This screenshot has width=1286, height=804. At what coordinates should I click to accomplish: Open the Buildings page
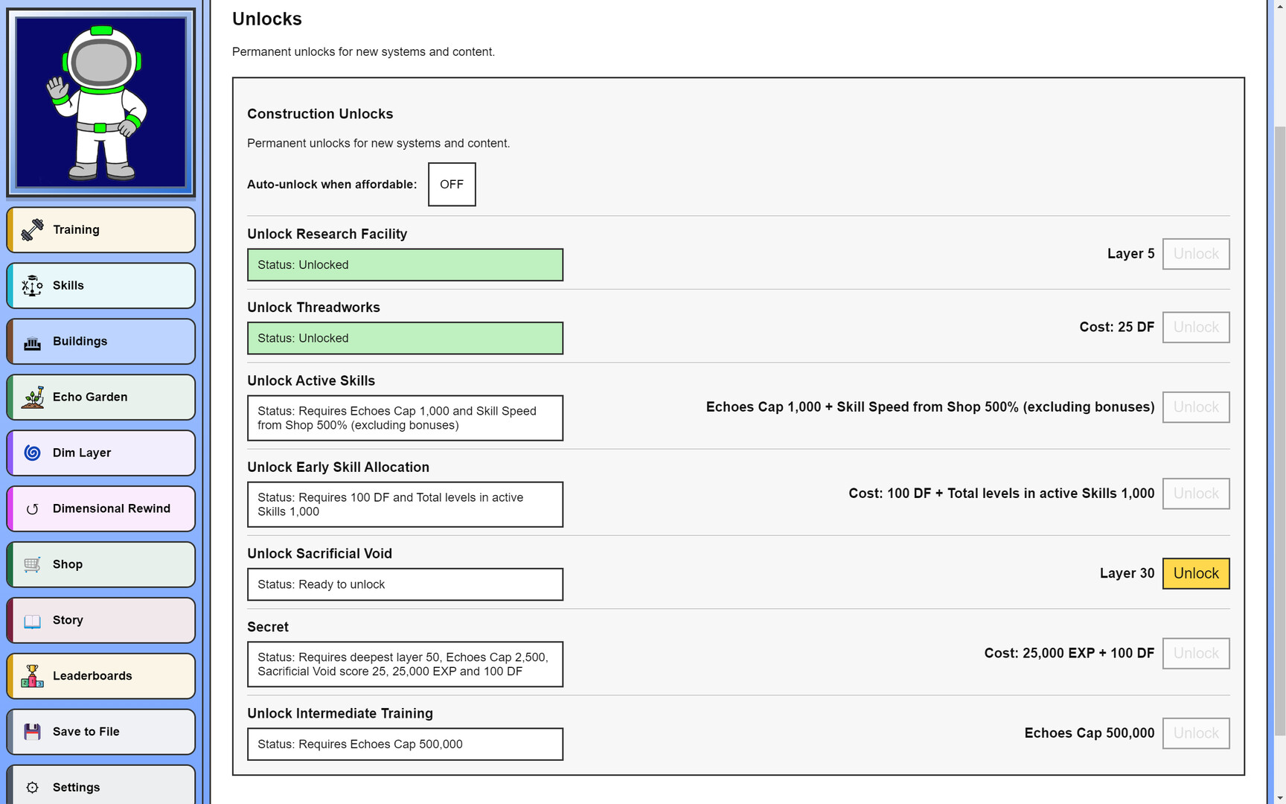(x=101, y=342)
